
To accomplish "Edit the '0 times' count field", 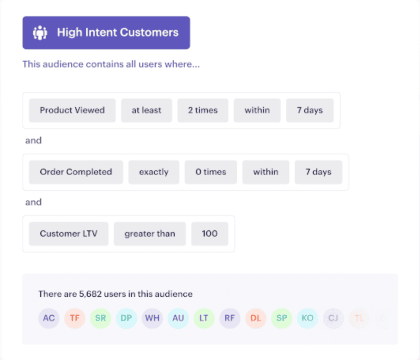I will (x=211, y=172).
